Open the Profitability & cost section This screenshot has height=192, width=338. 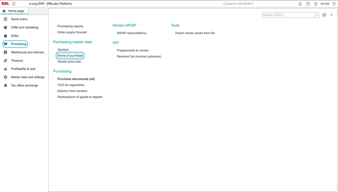tap(23, 69)
